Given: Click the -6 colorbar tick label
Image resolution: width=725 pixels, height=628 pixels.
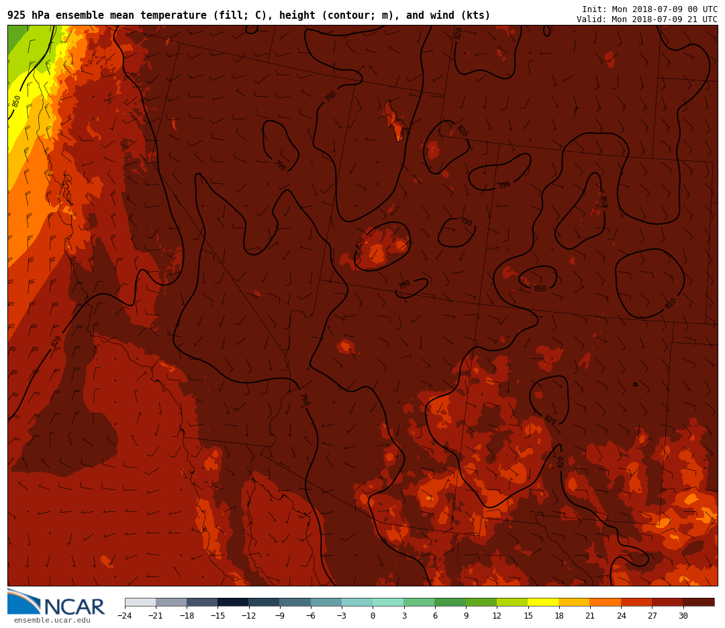Looking at the screenshot, I should 311,615.
